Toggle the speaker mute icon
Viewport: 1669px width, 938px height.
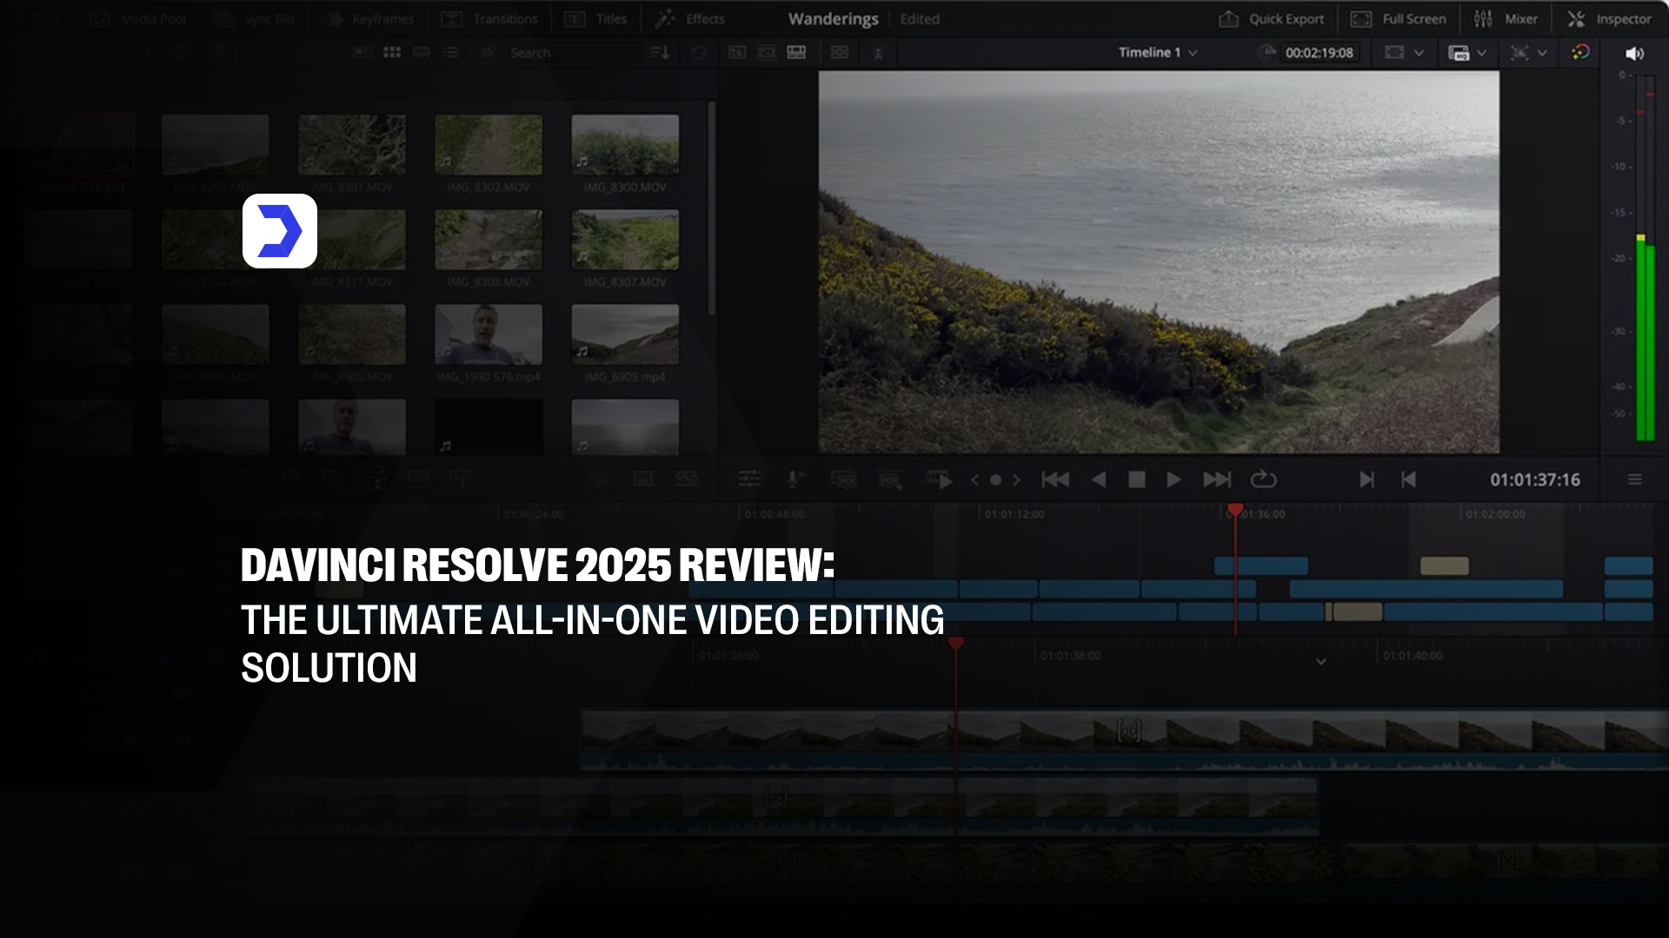click(1634, 54)
